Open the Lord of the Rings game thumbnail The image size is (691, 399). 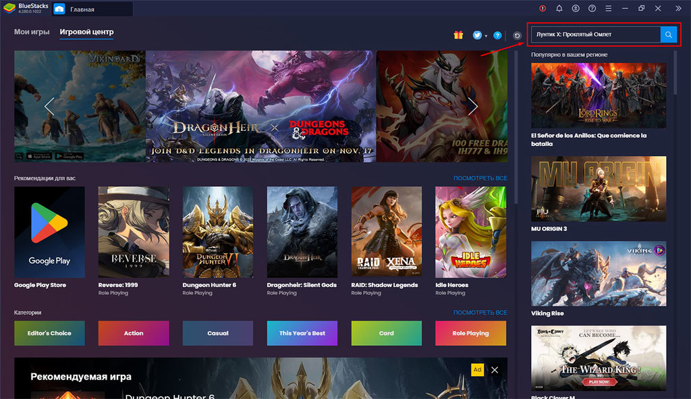point(599,96)
